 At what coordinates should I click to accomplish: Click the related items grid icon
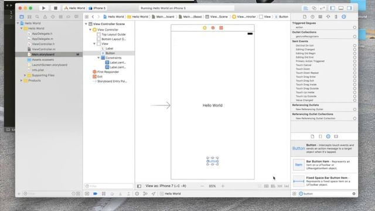87,17
